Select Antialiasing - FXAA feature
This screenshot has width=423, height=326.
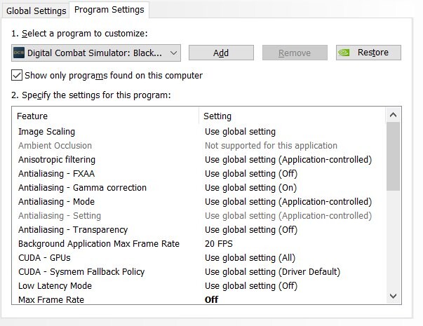56,174
